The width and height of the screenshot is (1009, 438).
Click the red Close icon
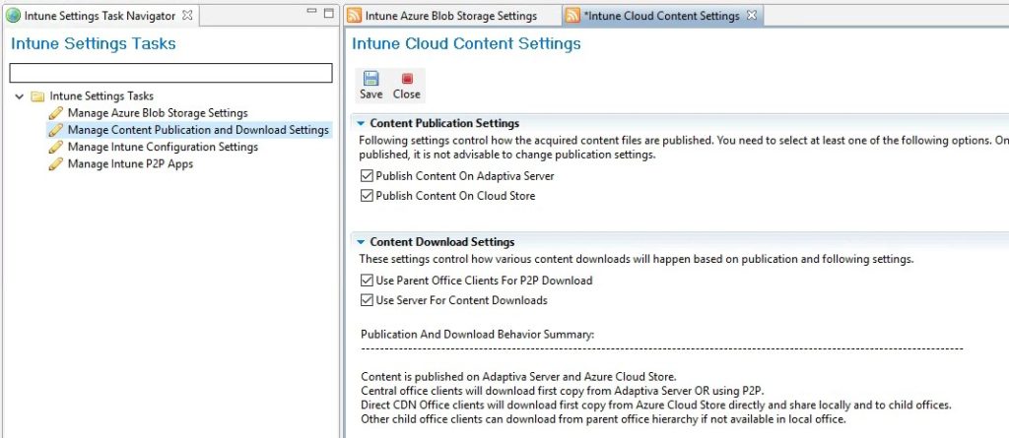407,79
